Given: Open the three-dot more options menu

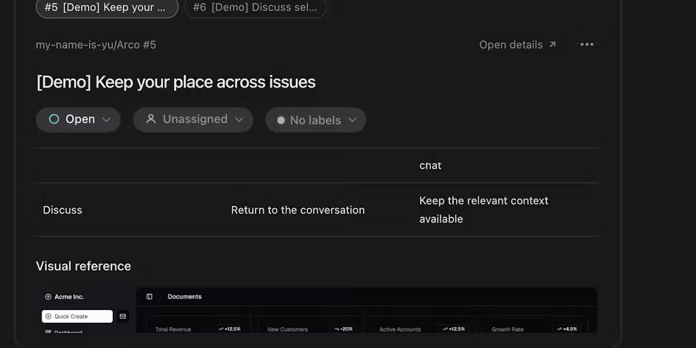Looking at the screenshot, I should pyautogui.click(x=587, y=45).
